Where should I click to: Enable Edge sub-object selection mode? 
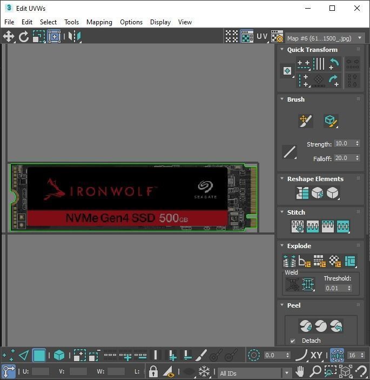tap(24, 356)
